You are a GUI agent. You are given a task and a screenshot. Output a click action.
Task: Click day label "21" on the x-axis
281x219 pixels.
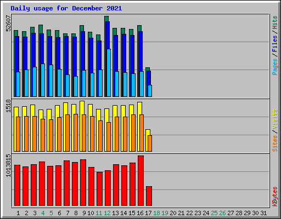(181, 213)
